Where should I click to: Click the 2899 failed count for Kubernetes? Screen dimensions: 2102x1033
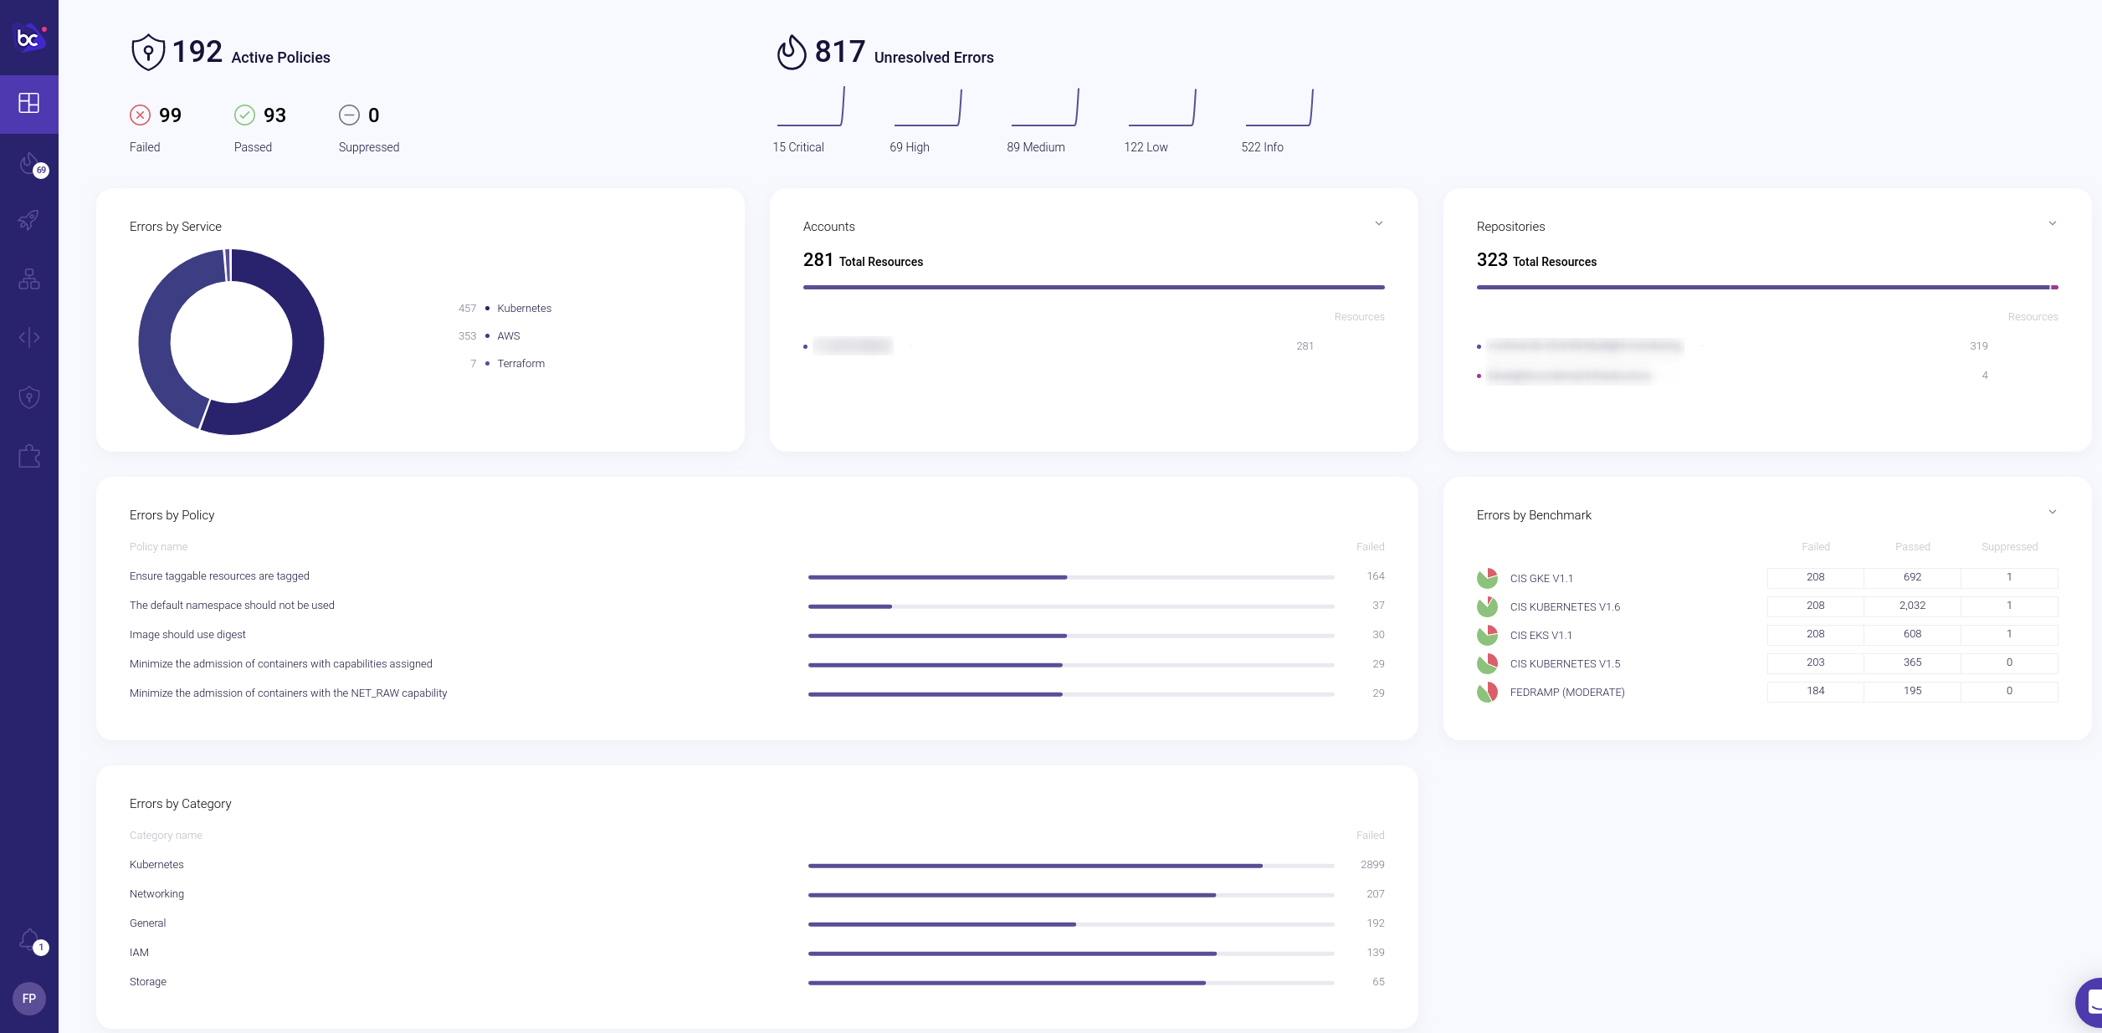[1372, 865]
